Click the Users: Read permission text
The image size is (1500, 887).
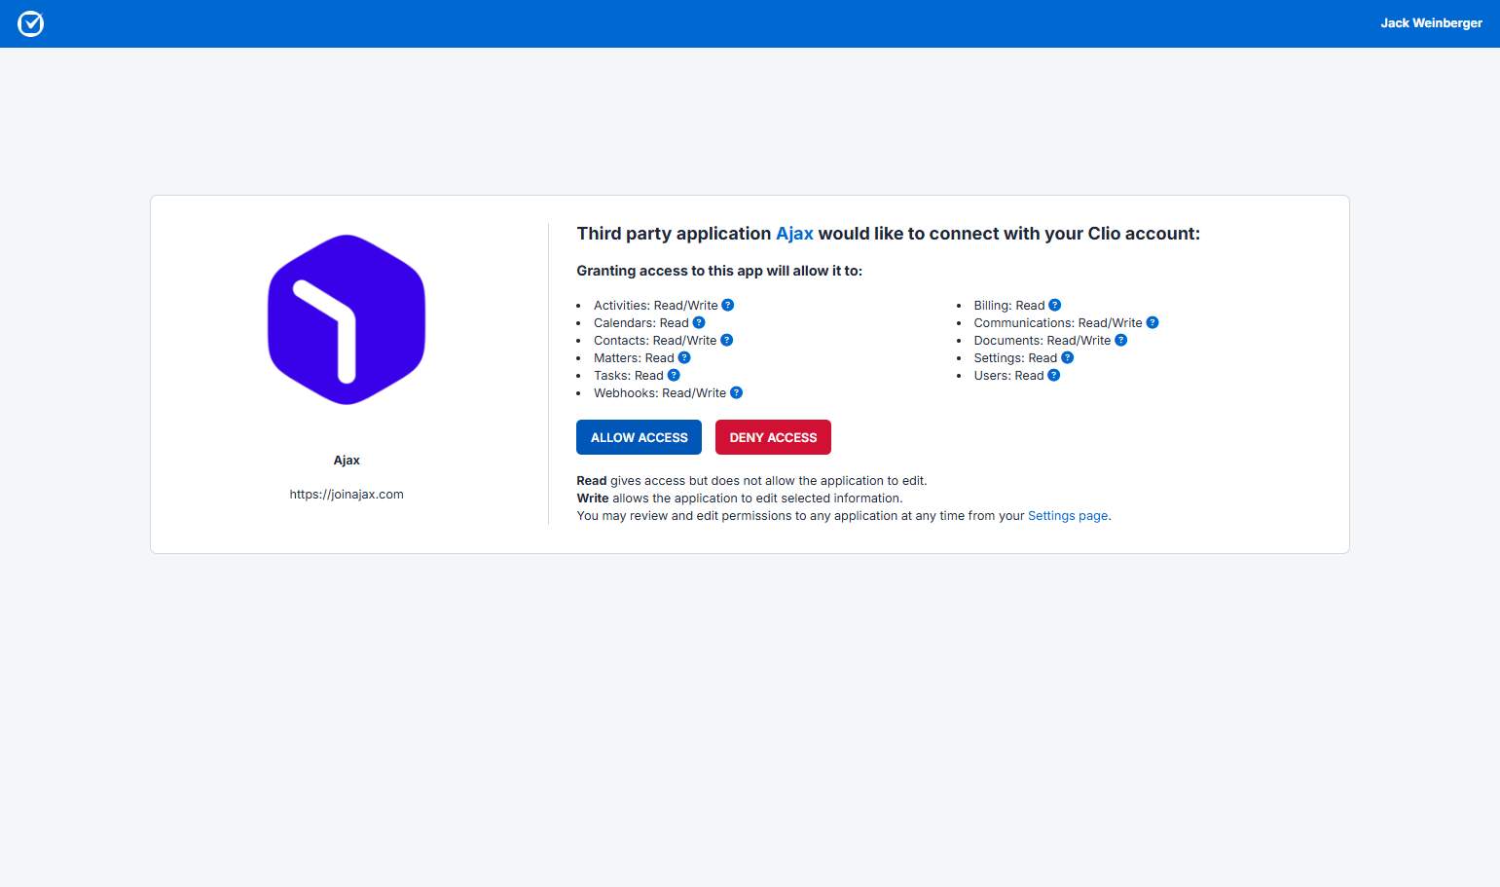[x=1008, y=376]
